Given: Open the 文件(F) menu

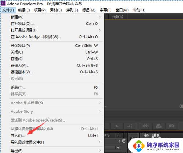Looking at the screenshot, I should coord(8,10).
